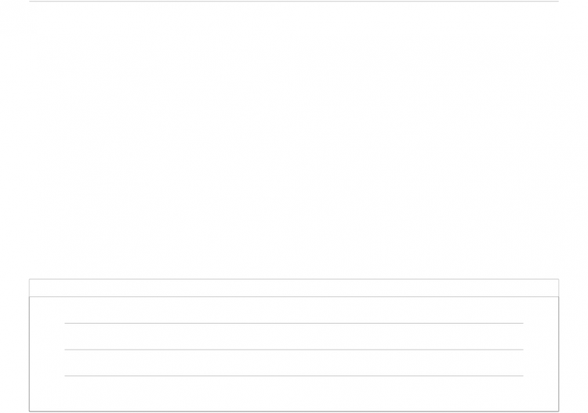588x413 pixels.
Task: Click the left padding beside the first divider line
Action: pyautogui.click(x=47, y=323)
